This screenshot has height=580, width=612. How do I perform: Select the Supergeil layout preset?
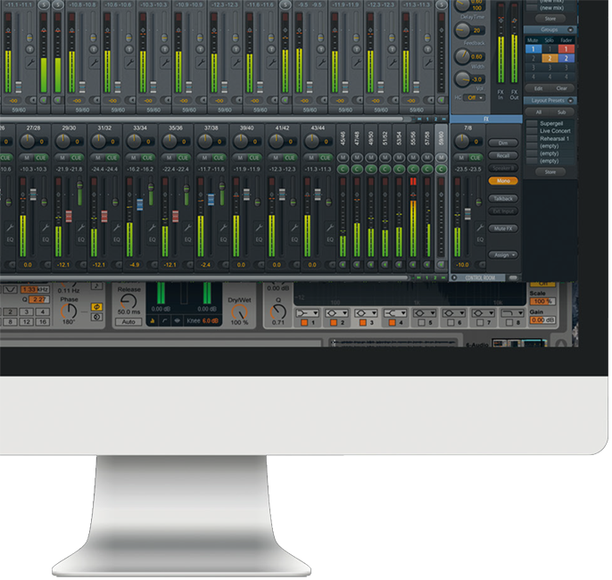coord(551,123)
